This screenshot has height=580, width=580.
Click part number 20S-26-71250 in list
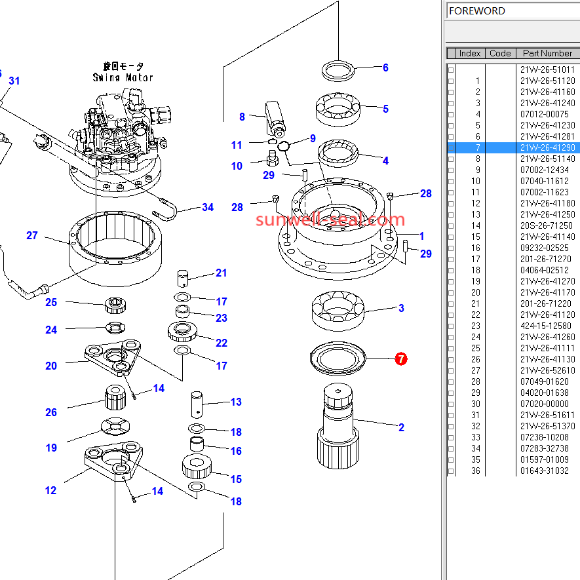(x=546, y=226)
